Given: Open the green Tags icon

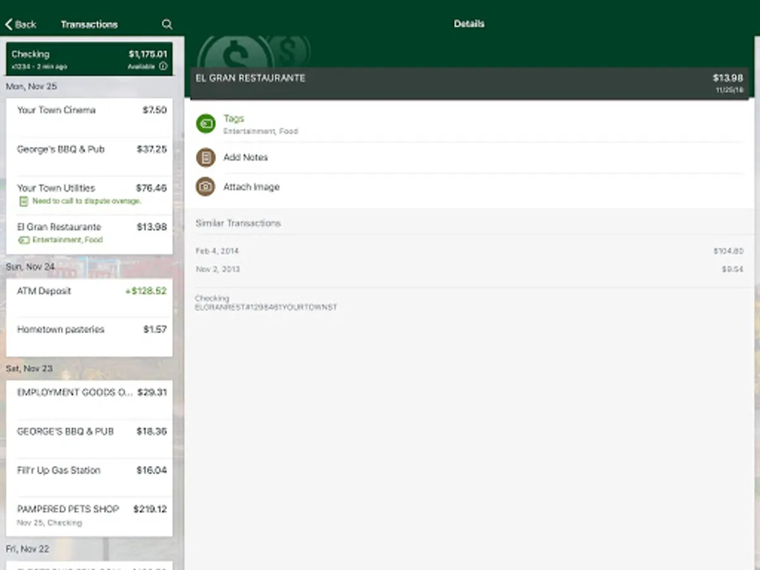Looking at the screenshot, I should coord(206,123).
